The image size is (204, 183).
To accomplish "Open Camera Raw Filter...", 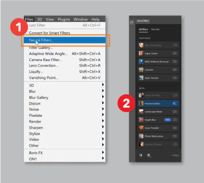I will pyautogui.click(x=65, y=60).
